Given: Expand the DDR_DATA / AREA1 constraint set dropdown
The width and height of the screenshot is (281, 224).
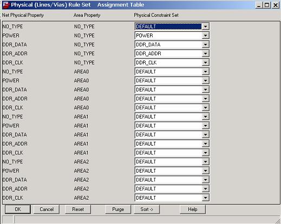Looking at the screenshot, I should point(205,135).
